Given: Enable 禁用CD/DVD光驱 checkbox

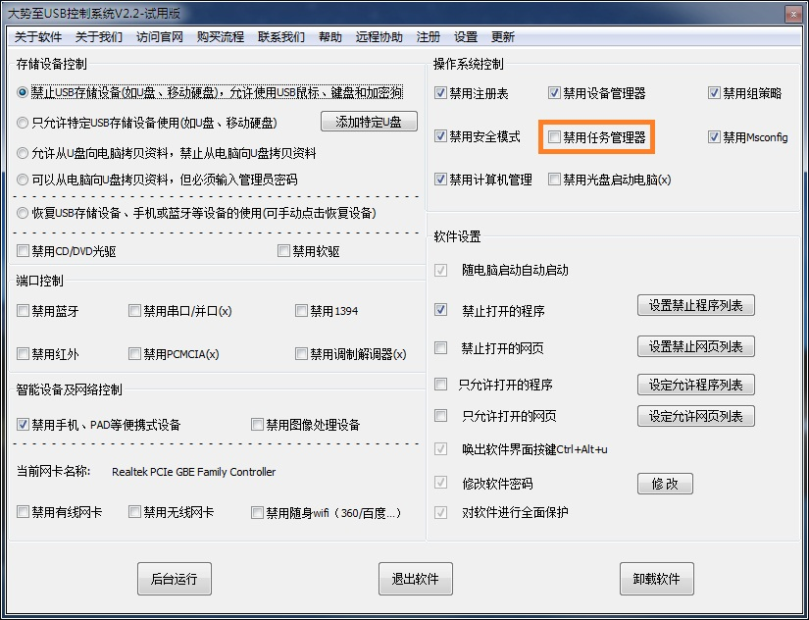Looking at the screenshot, I should tap(23, 251).
